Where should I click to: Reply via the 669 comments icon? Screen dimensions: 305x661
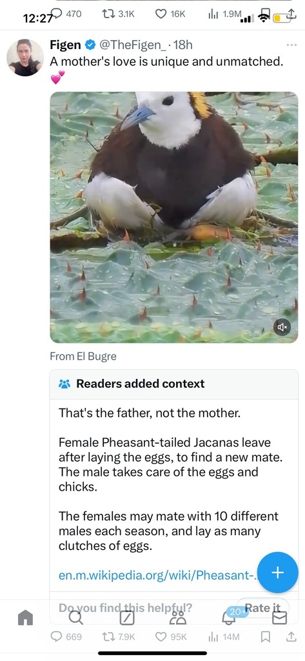click(66, 636)
